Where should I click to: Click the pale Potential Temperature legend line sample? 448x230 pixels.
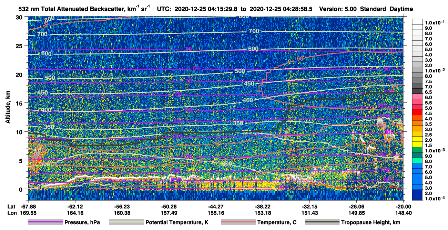tap(126, 222)
